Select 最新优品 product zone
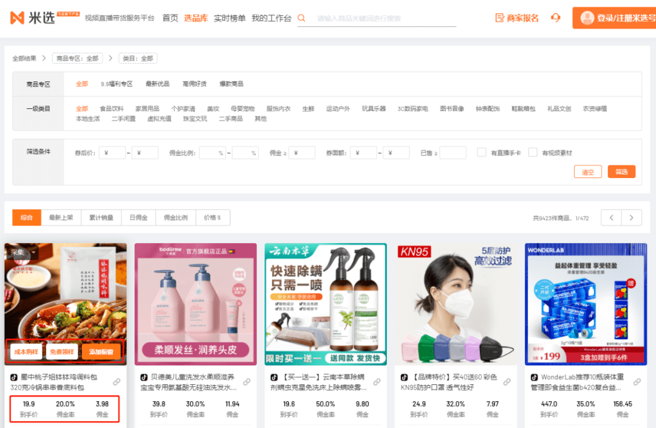Image resolution: width=656 pixels, height=428 pixels. 157,84
